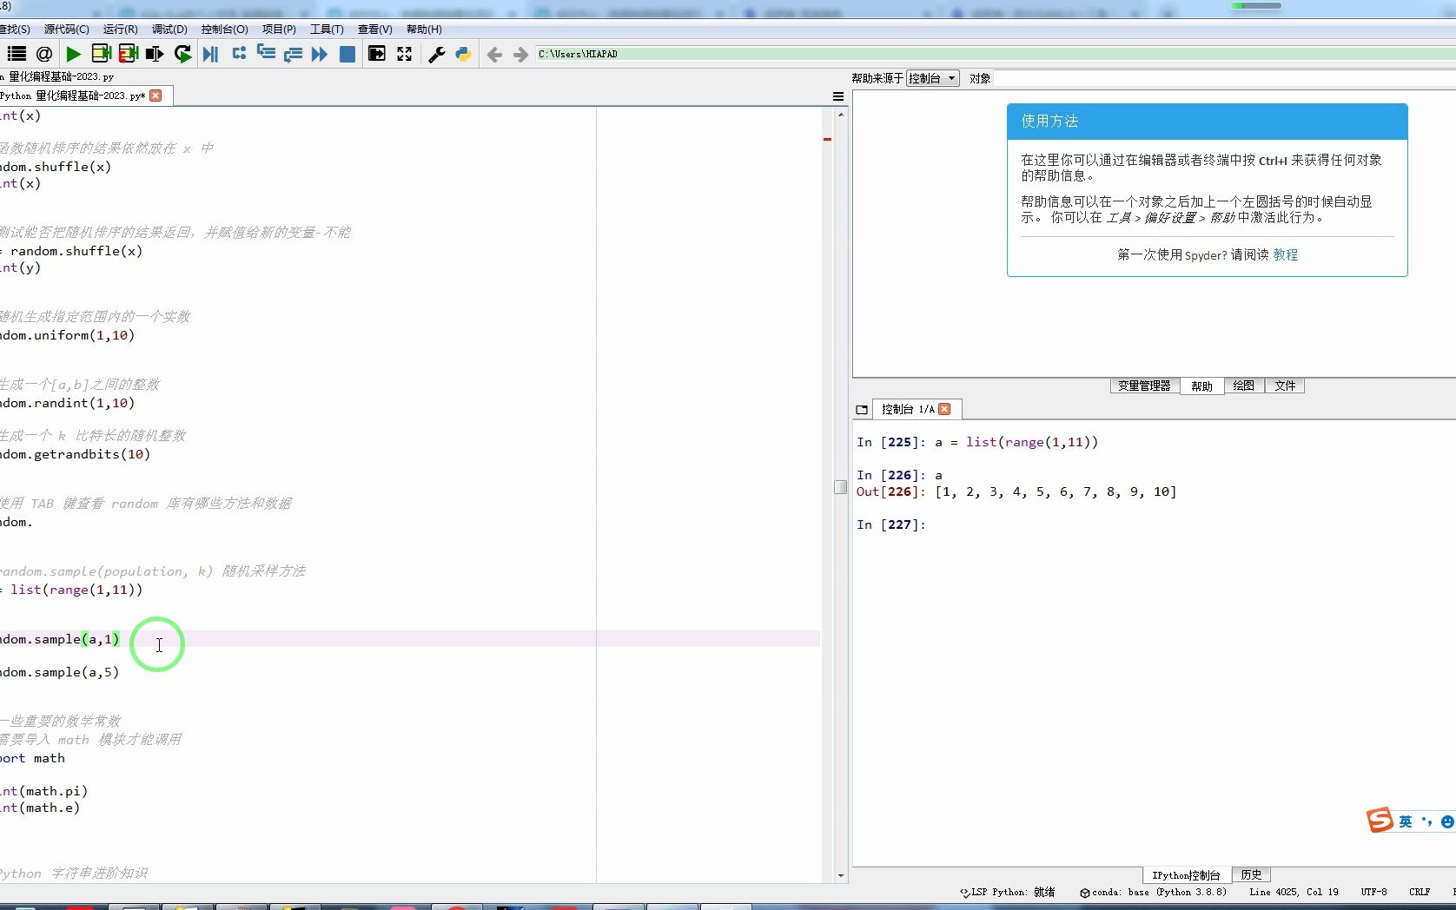Maximize current pane icon

tap(377, 54)
